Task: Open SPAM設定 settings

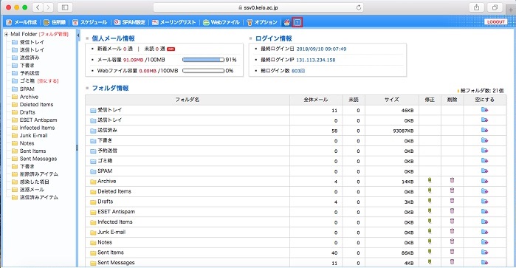Action: [130, 22]
